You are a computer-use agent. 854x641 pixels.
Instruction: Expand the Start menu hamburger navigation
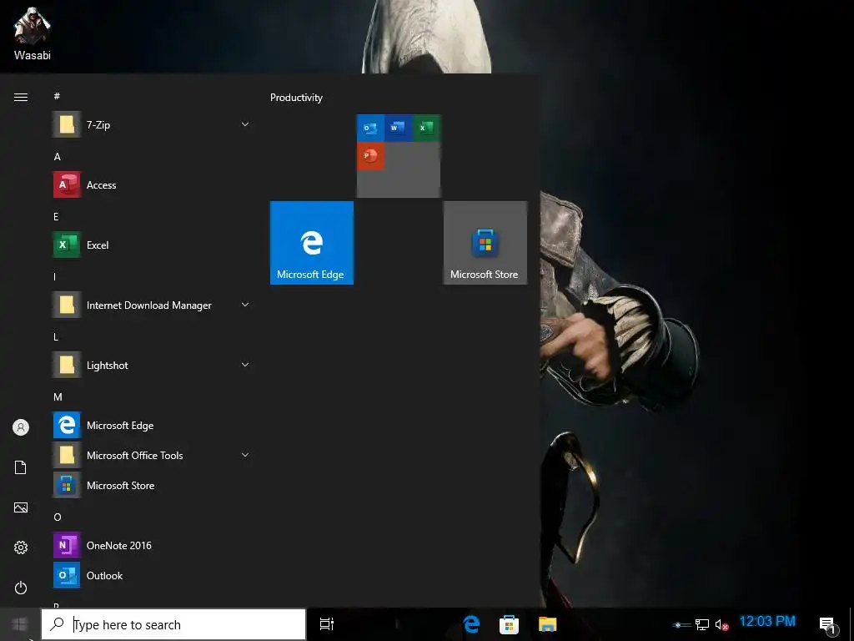21,97
